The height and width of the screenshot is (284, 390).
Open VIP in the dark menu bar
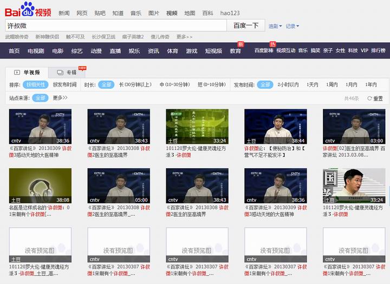point(365,50)
